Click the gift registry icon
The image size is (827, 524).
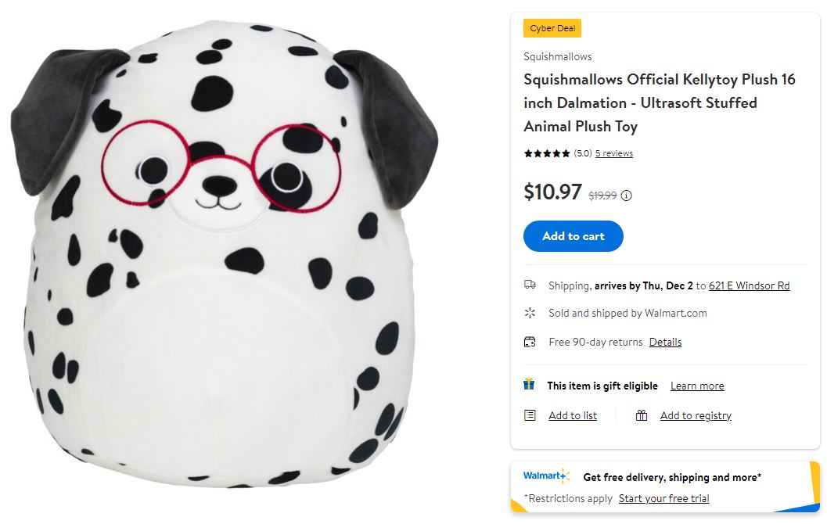click(642, 415)
